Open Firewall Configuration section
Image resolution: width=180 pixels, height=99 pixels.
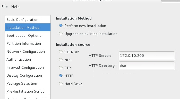tap(28, 67)
